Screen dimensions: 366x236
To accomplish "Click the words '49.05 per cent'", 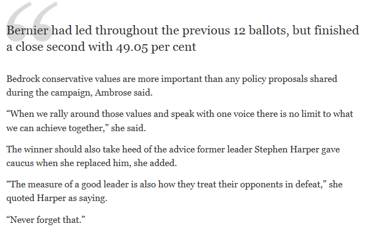I will coord(156,47).
